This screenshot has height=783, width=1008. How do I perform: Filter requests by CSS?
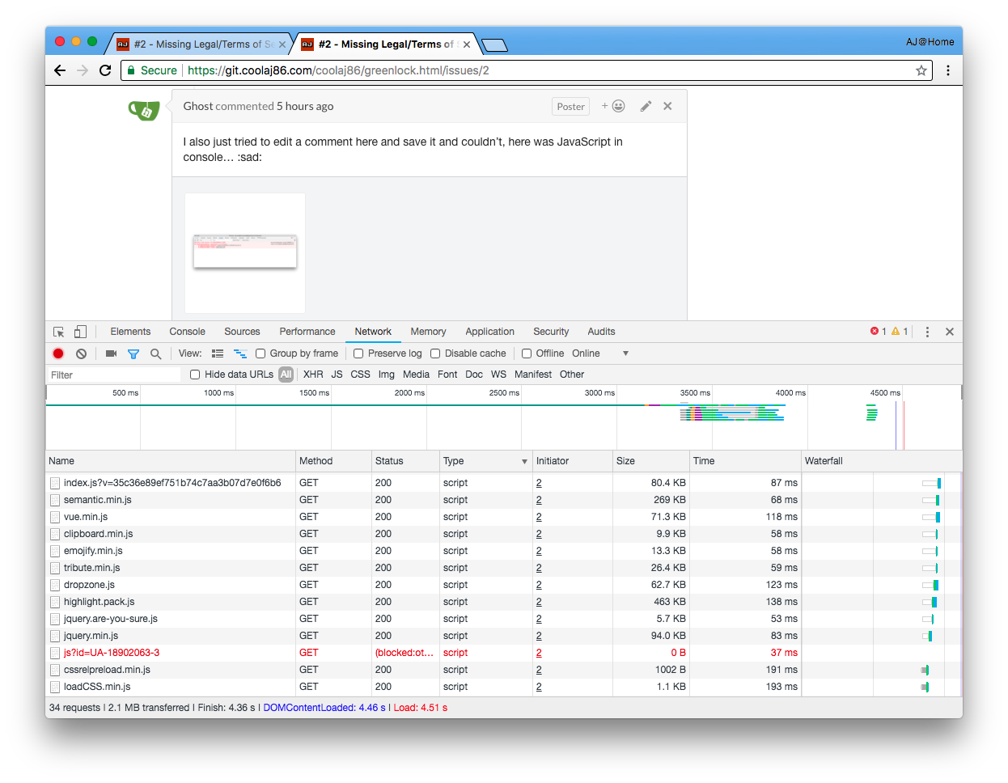coord(360,375)
